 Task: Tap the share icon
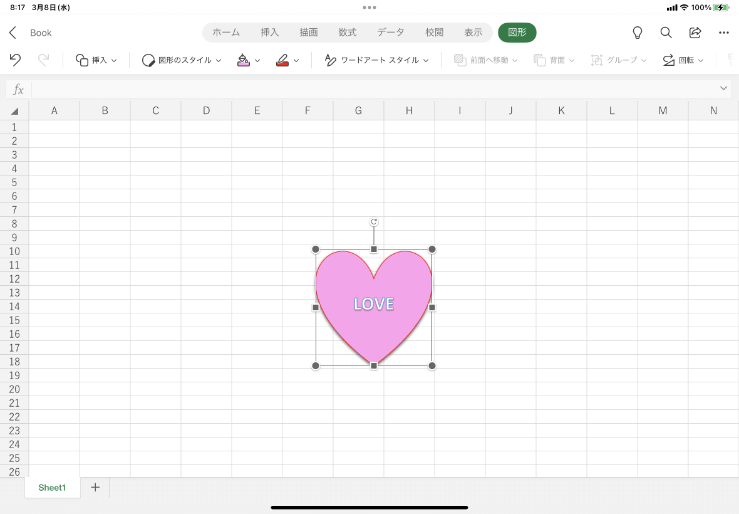click(695, 33)
